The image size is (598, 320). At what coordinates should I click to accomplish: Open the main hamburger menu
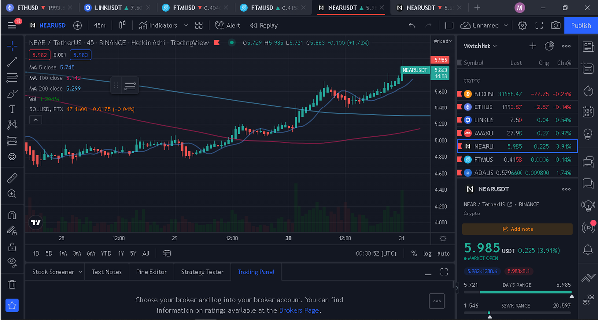(12, 25)
